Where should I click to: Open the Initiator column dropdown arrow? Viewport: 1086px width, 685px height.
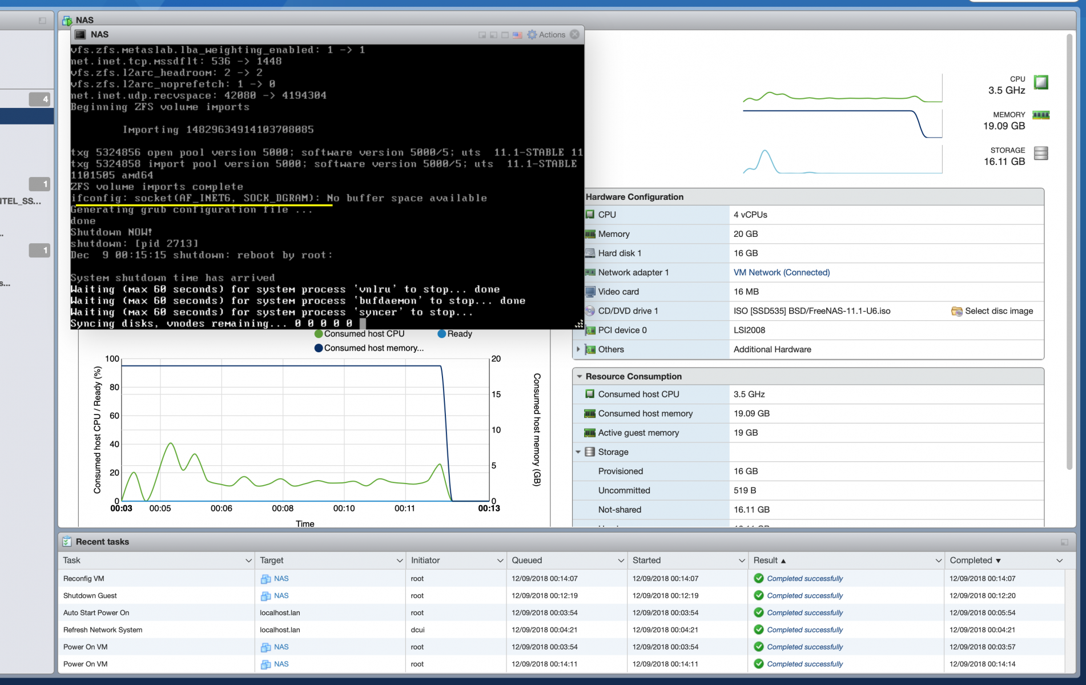pyautogui.click(x=500, y=561)
